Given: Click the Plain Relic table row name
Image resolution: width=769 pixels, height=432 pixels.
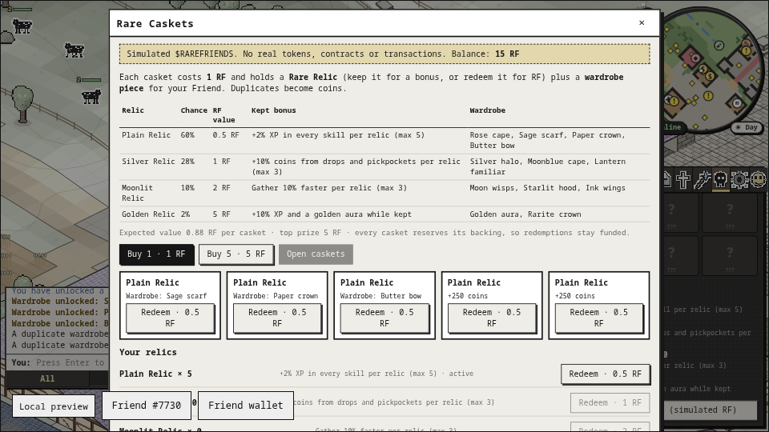Looking at the screenshot, I should (146, 135).
